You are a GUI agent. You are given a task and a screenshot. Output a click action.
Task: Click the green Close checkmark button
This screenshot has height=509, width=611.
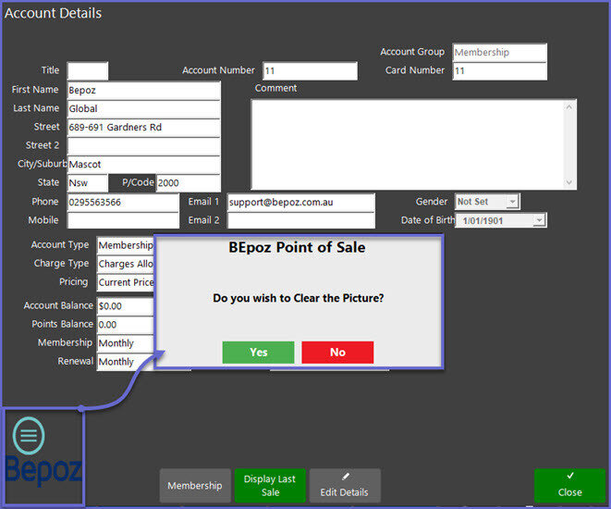coord(569,485)
